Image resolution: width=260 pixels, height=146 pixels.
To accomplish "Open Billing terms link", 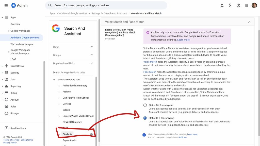I will coord(27,140).
